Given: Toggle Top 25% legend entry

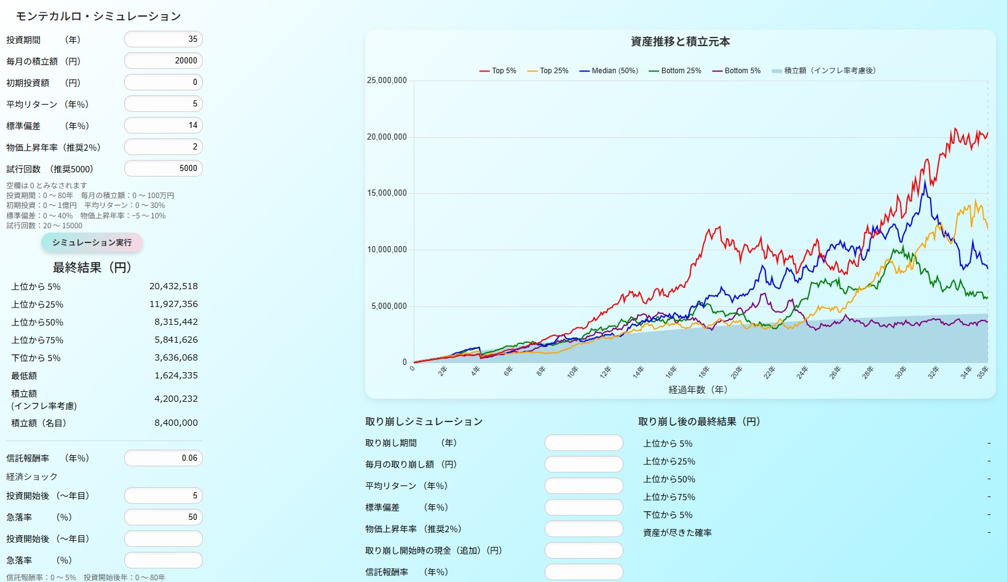Looking at the screenshot, I should click(547, 71).
